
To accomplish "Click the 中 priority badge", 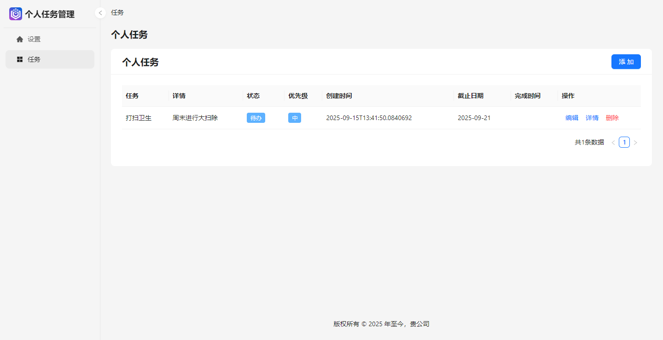I will (x=295, y=118).
